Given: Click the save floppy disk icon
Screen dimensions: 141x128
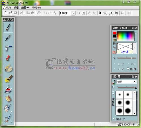Looking at the screenshot, I should pos(15,13).
